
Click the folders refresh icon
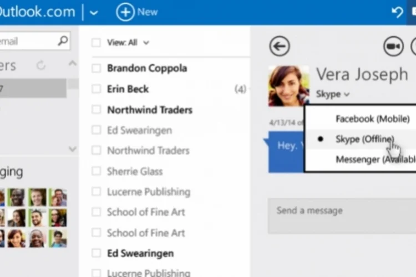tap(41, 65)
